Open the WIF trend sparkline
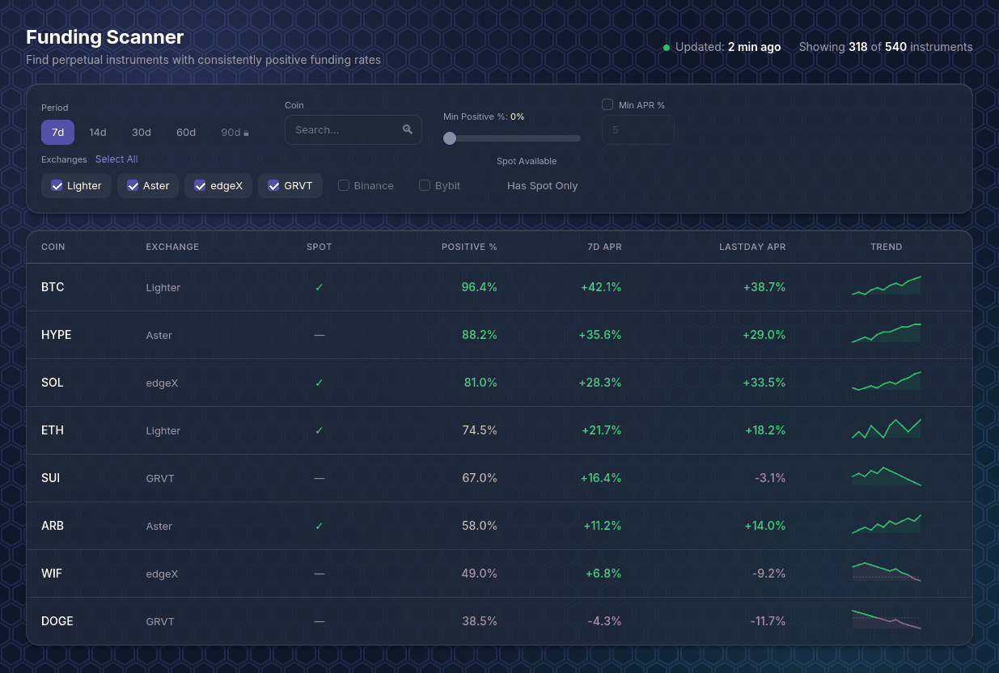This screenshot has height=673, width=999. click(x=887, y=572)
